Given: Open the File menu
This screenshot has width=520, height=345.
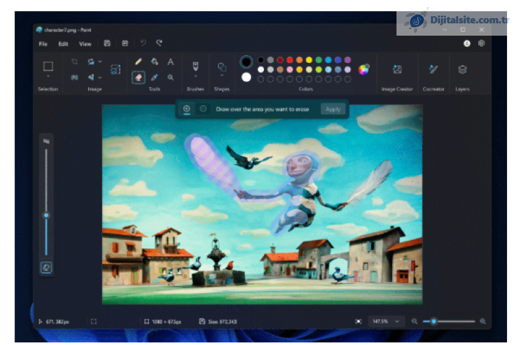Looking at the screenshot, I should [x=43, y=43].
